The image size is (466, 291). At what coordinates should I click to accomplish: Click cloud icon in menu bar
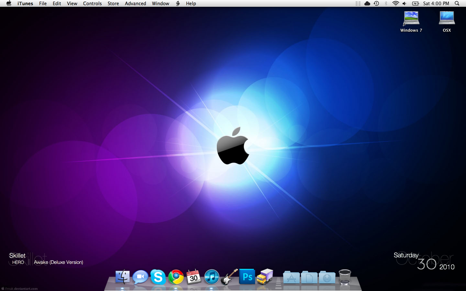pos(367,3)
